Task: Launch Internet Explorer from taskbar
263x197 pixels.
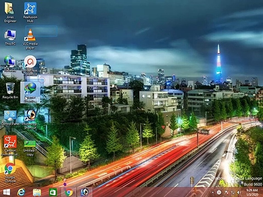Action: tap(21, 192)
